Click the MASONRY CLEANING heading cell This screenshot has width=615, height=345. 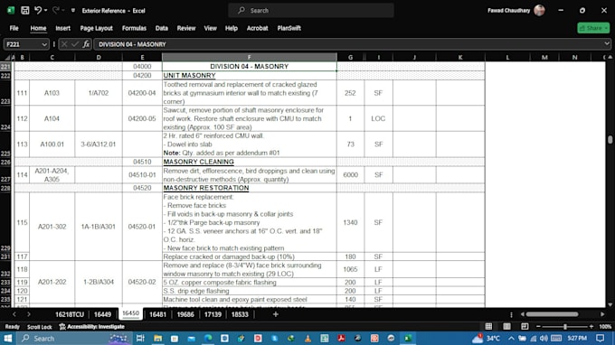click(x=249, y=162)
